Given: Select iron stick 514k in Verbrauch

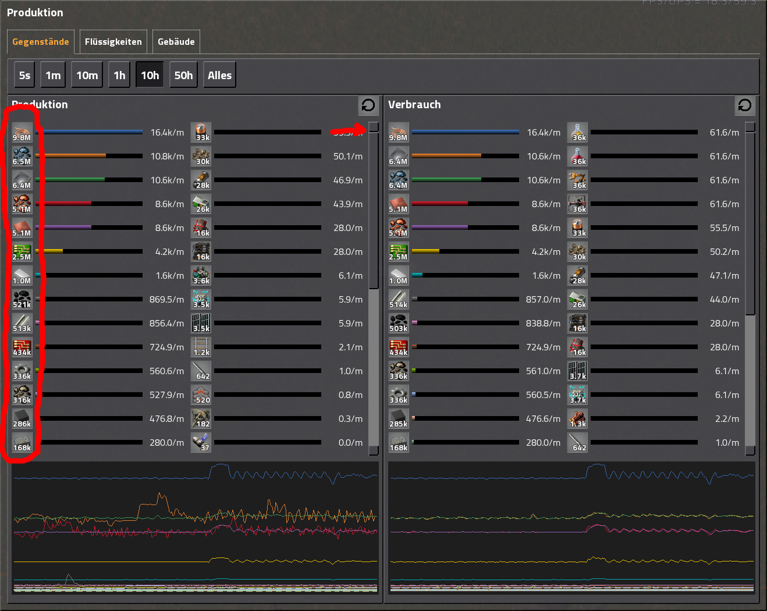Looking at the screenshot, I should [399, 299].
